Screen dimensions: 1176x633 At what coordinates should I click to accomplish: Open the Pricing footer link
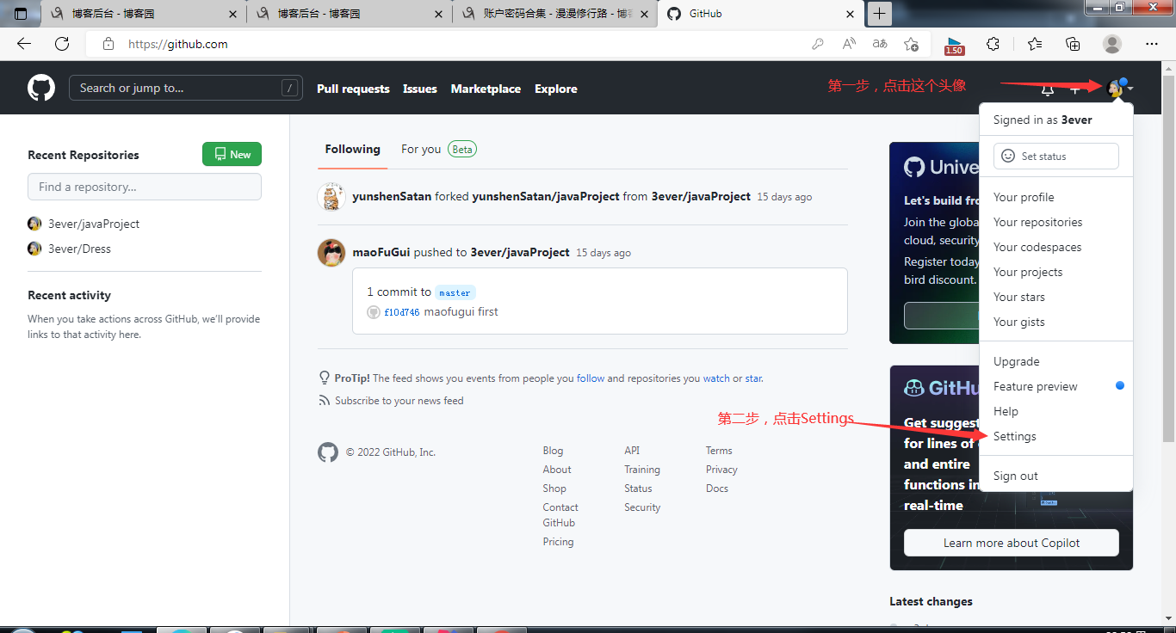click(x=558, y=542)
